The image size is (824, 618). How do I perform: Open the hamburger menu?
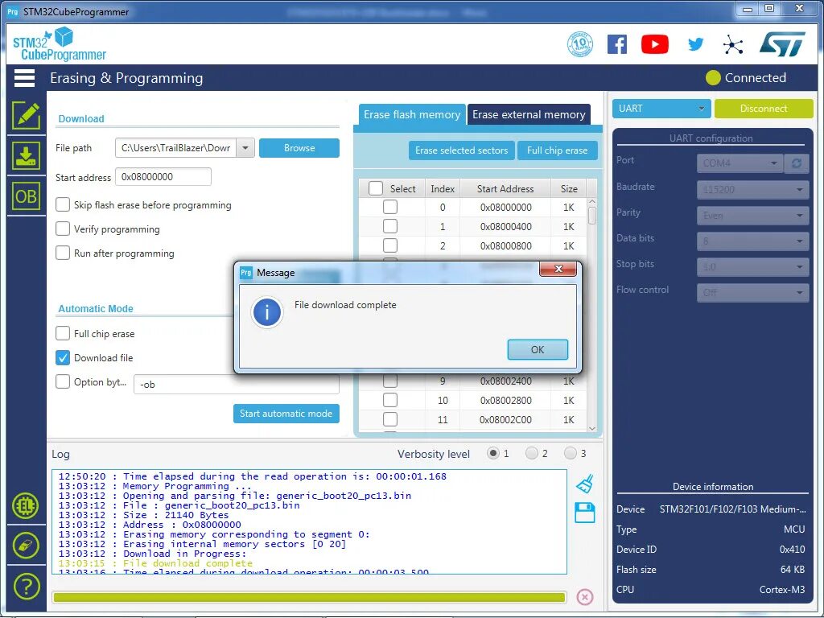[24, 78]
